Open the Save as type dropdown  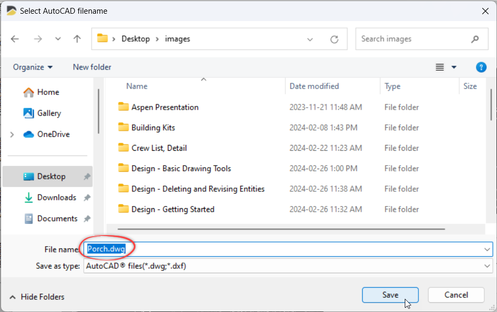click(486, 266)
